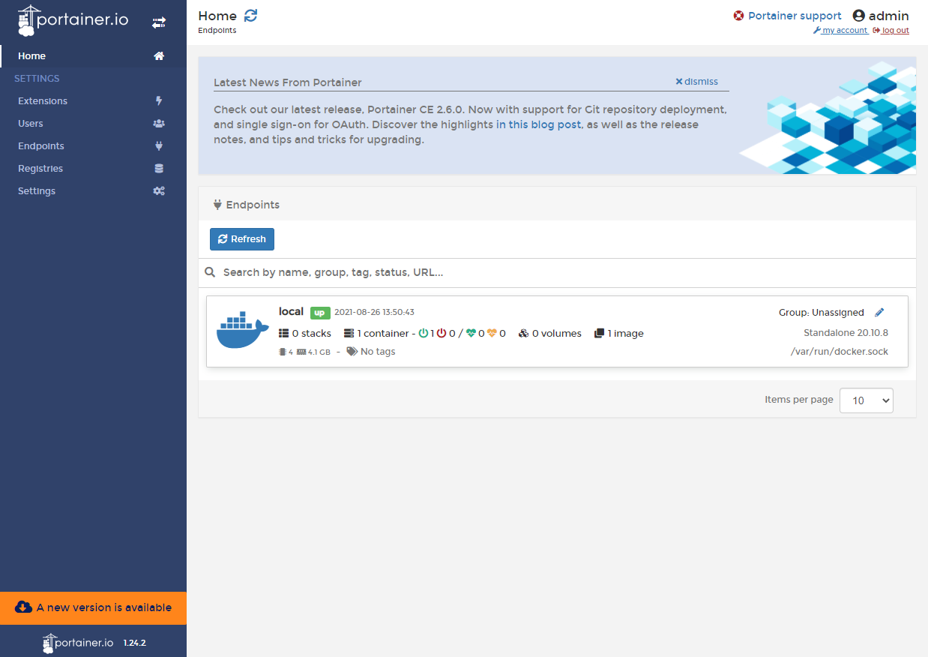Open the local endpoint name
The image size is (928, 657).
291,311
